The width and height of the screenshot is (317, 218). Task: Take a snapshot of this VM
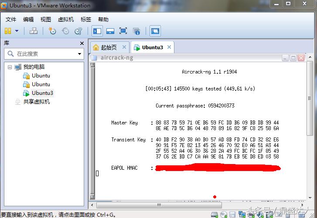coord(52,31)
